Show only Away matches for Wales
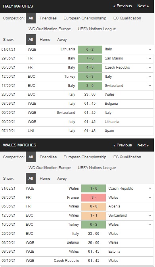The width and height of the screenshot is (155, 267). pyautogui.click(x=62, y=179)
